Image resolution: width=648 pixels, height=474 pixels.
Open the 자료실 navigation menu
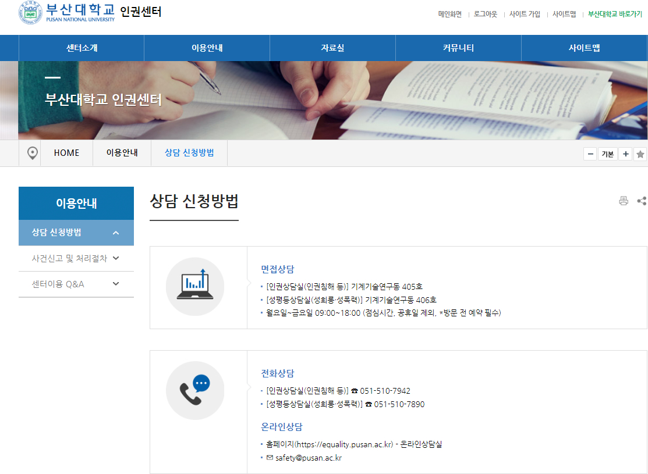click(332, 48)
